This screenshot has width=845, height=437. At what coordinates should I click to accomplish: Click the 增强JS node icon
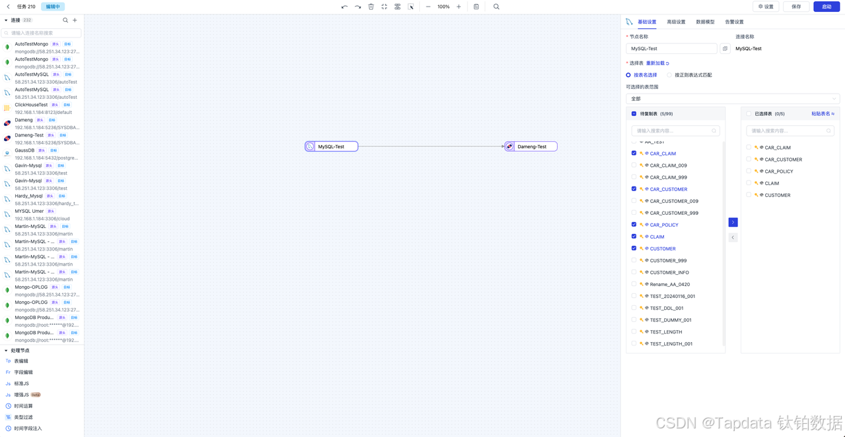(x=8, y=395)
